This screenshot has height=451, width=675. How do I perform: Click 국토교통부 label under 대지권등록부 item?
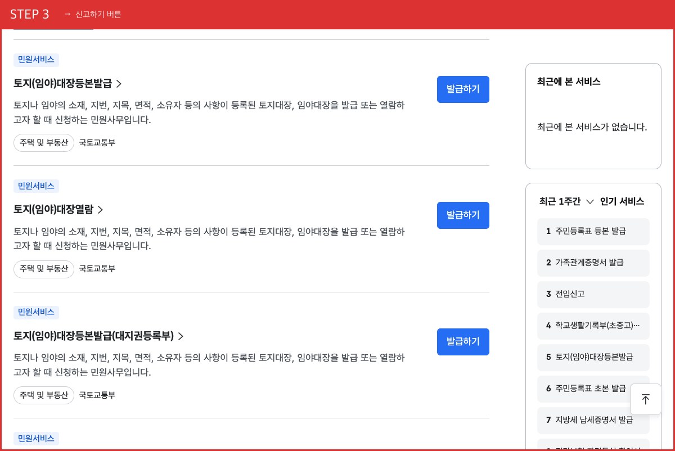(x=97, y=395)
